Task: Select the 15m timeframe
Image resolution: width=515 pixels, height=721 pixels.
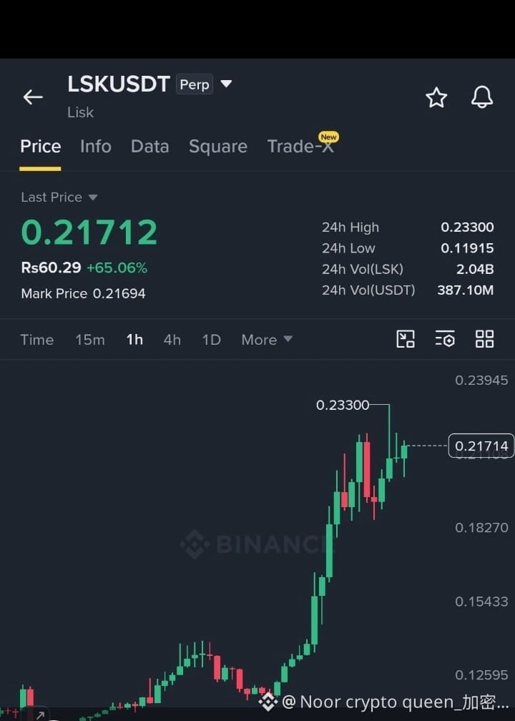Action: (90, 340)
